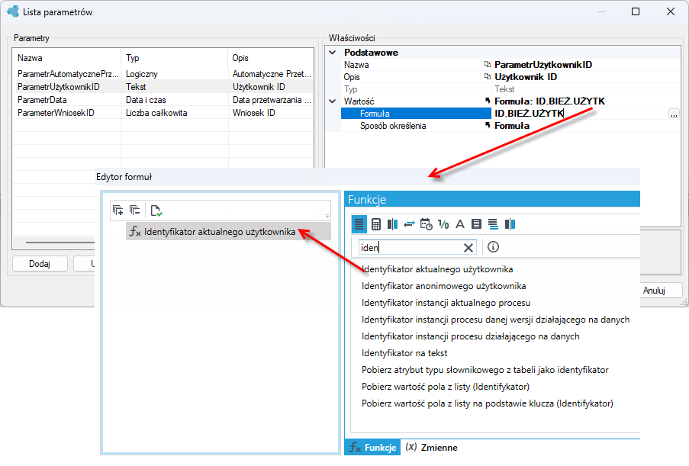
Task: Click the Formuła value field ID.BIEŻ.UŻYTK
Action: 578,114
